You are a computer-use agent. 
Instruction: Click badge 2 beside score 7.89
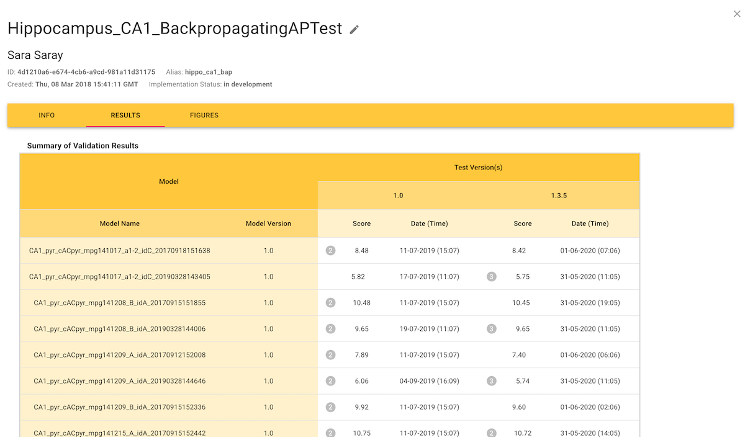331,355
